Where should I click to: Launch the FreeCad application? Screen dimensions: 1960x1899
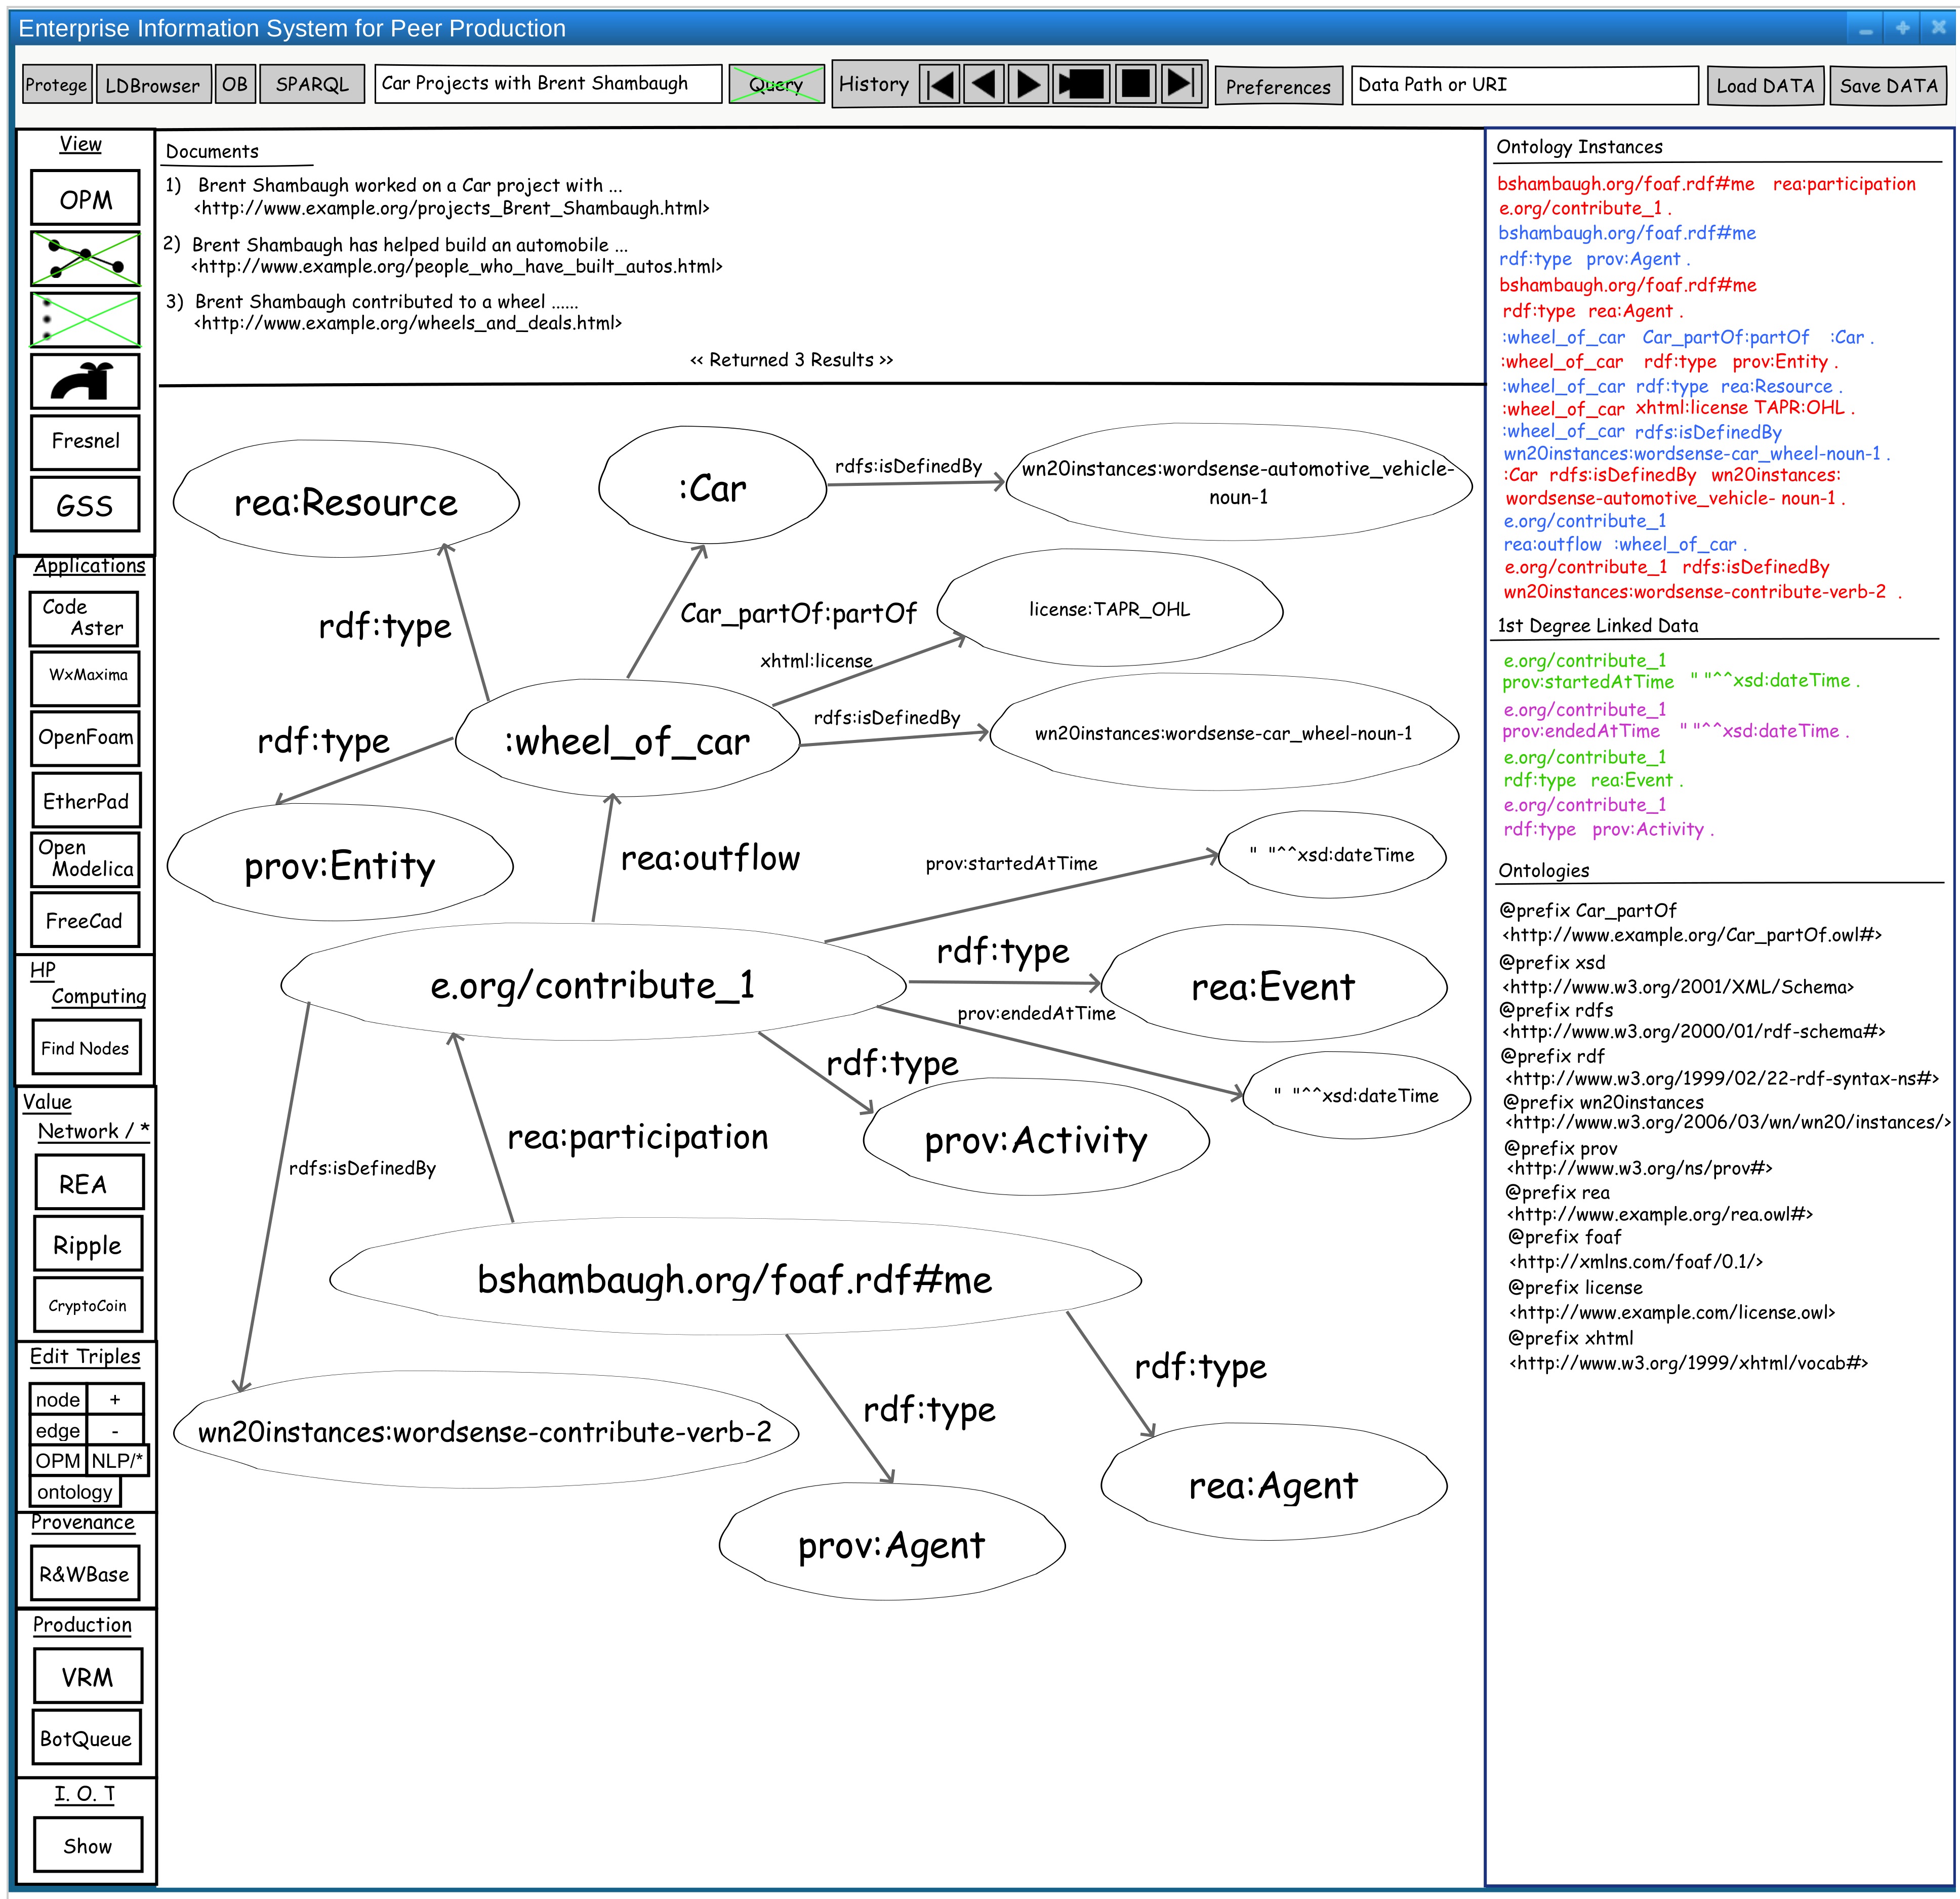pos(85,920)
